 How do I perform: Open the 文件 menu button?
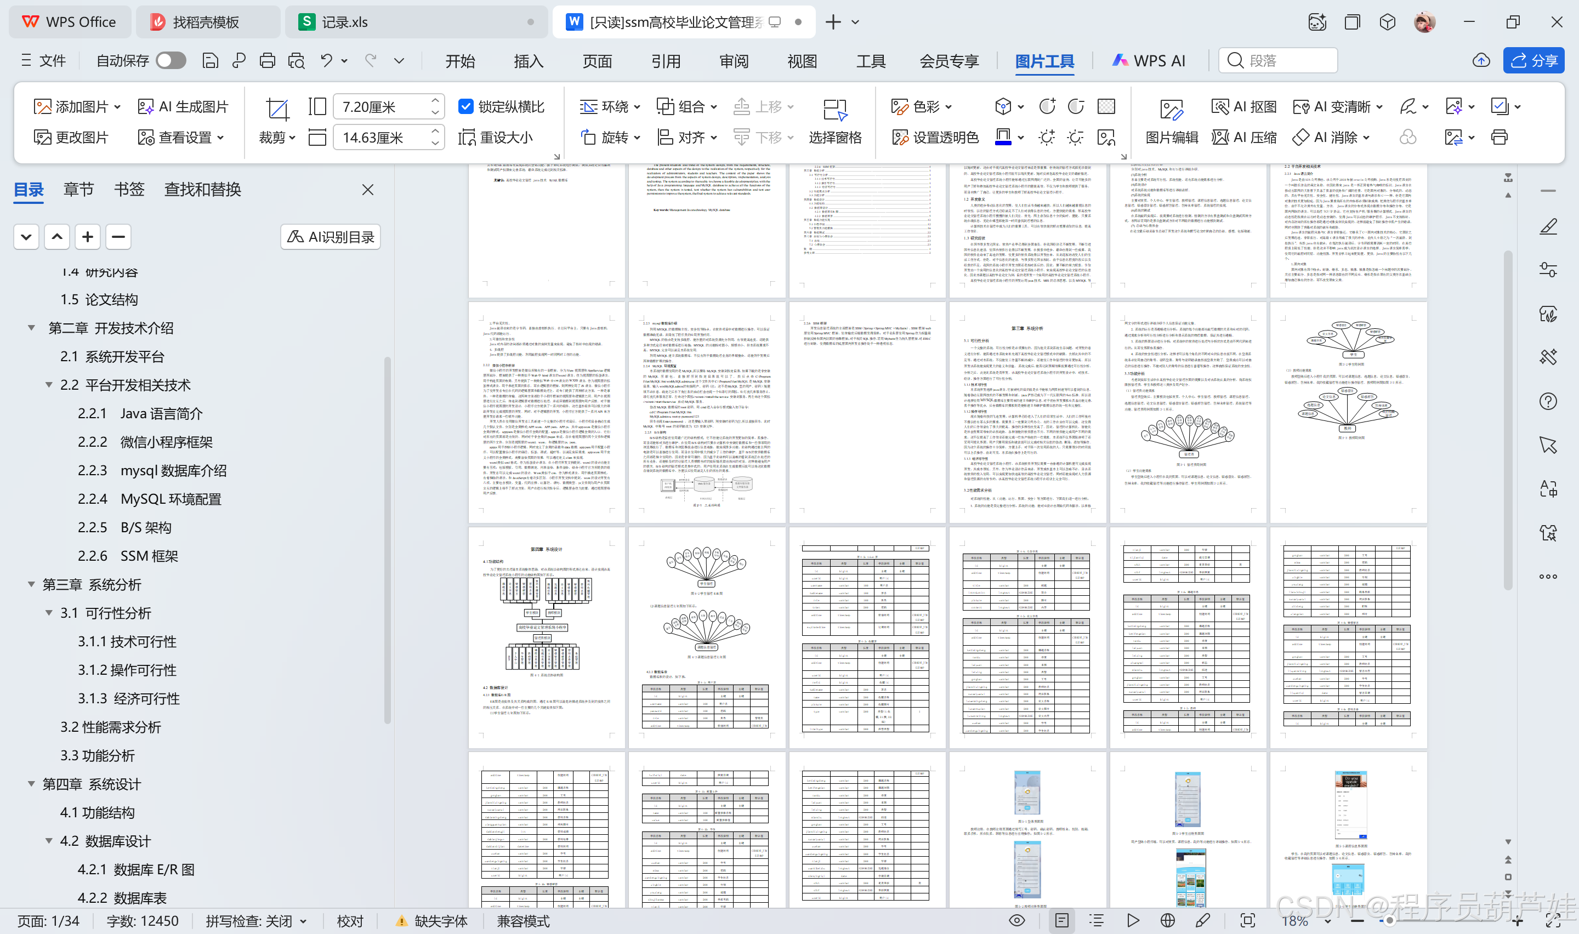[43, 60]
